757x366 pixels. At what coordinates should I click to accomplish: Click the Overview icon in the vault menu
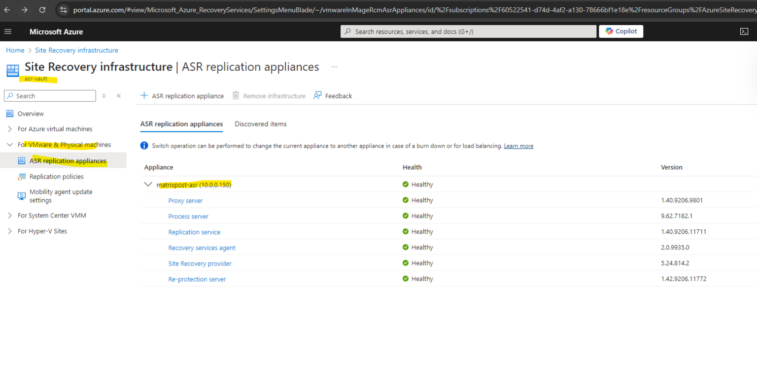coord(10,113)
